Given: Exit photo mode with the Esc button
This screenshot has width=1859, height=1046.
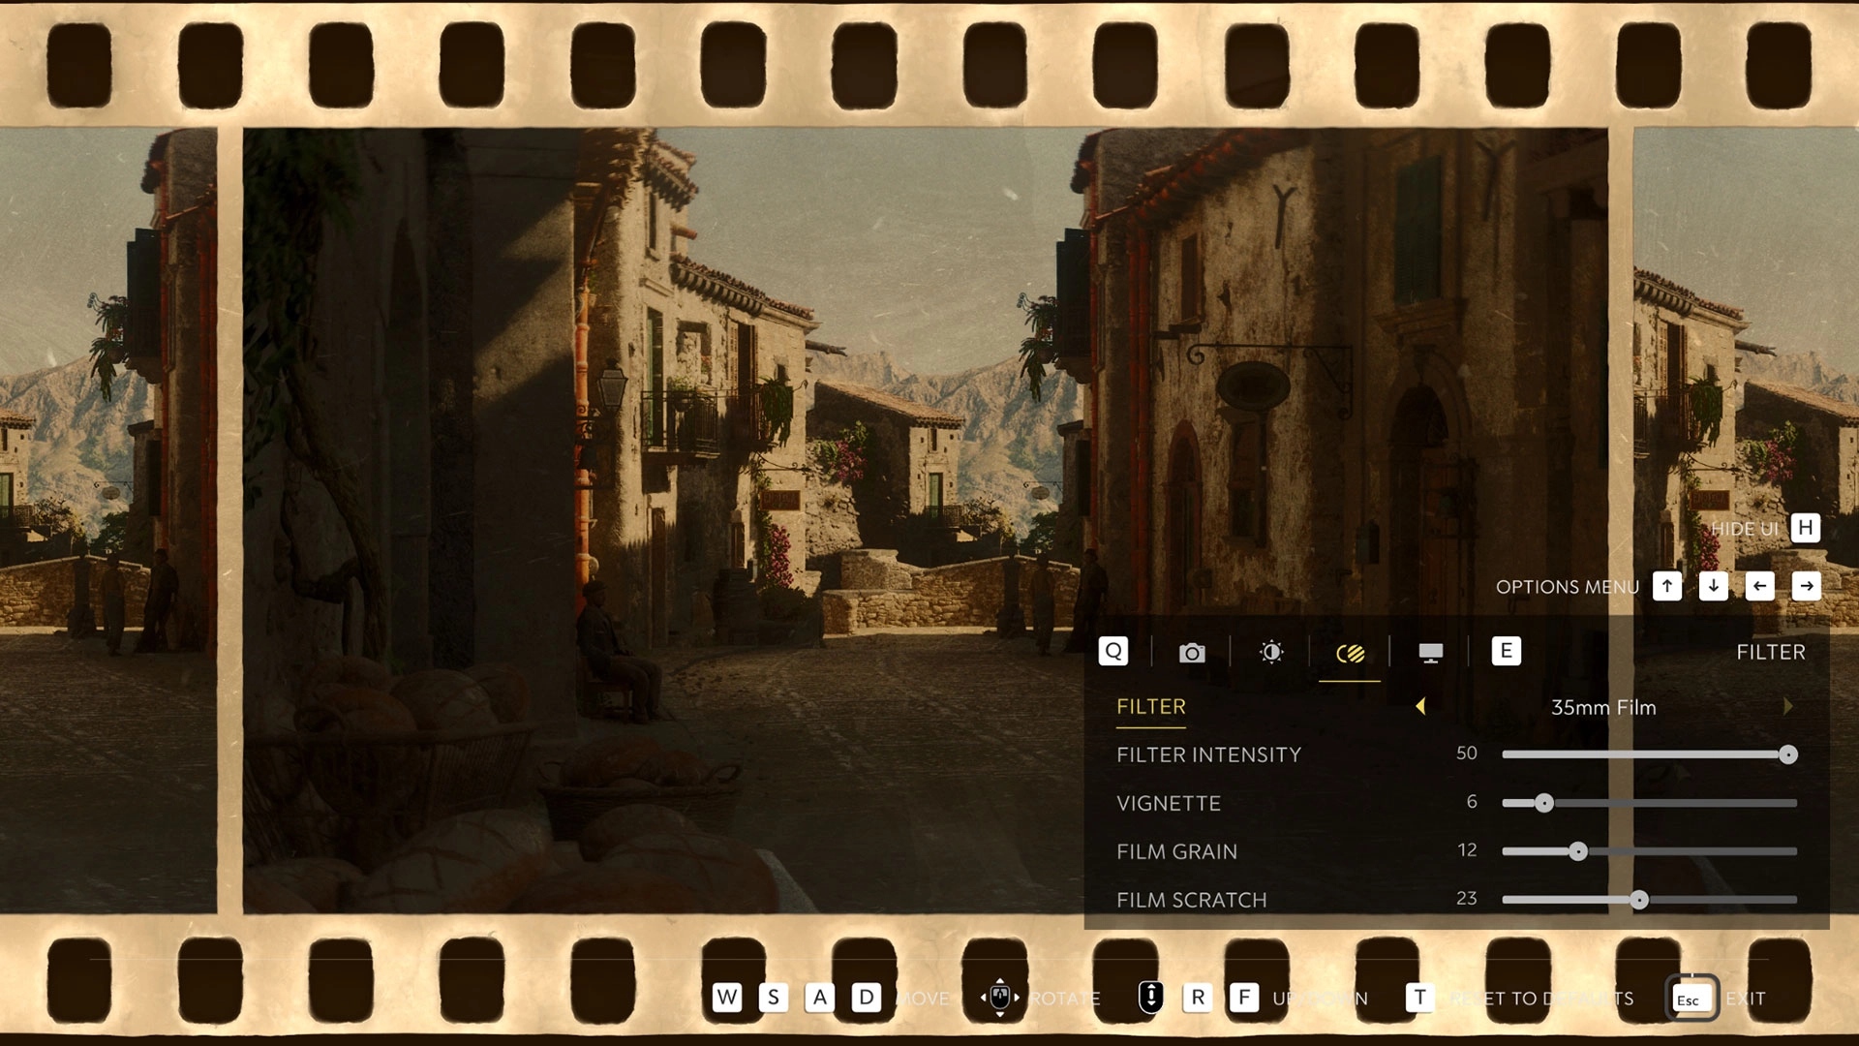Looking at the screenshot, I should tap(1690, 998).
